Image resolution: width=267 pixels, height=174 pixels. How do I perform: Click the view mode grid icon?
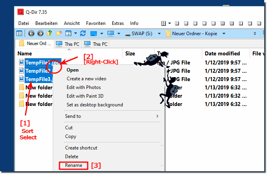point(69,34)
